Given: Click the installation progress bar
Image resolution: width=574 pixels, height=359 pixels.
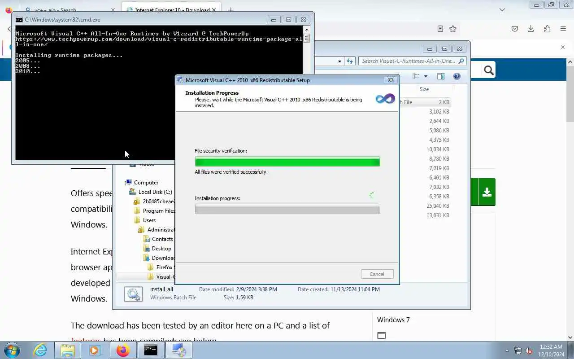Looking at the screenshot, I should 287,209.
